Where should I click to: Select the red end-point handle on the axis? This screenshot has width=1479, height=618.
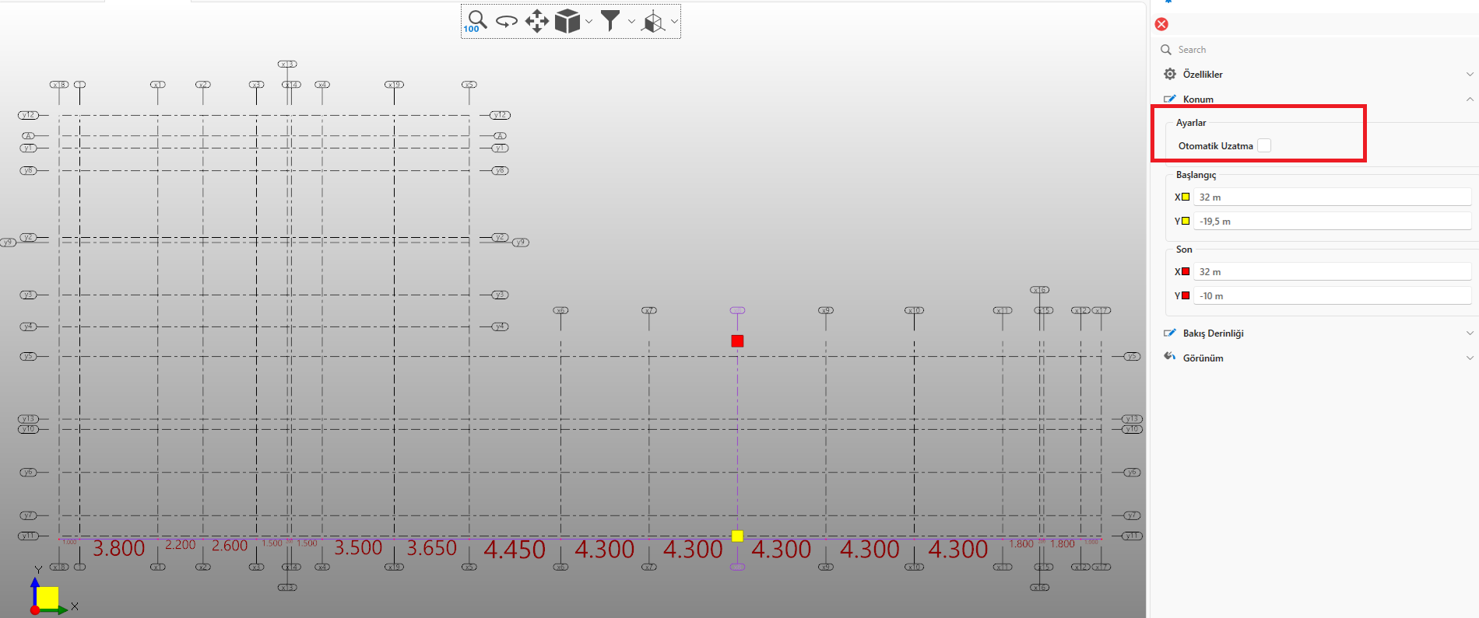pos(737,340)
